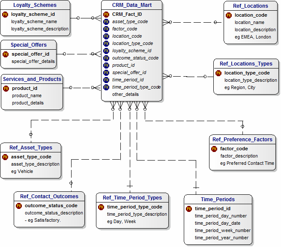This screenshot has width=281, height=247.
Task: Click the FK icon beside asset_type_code
Action: tap(106, 22)
